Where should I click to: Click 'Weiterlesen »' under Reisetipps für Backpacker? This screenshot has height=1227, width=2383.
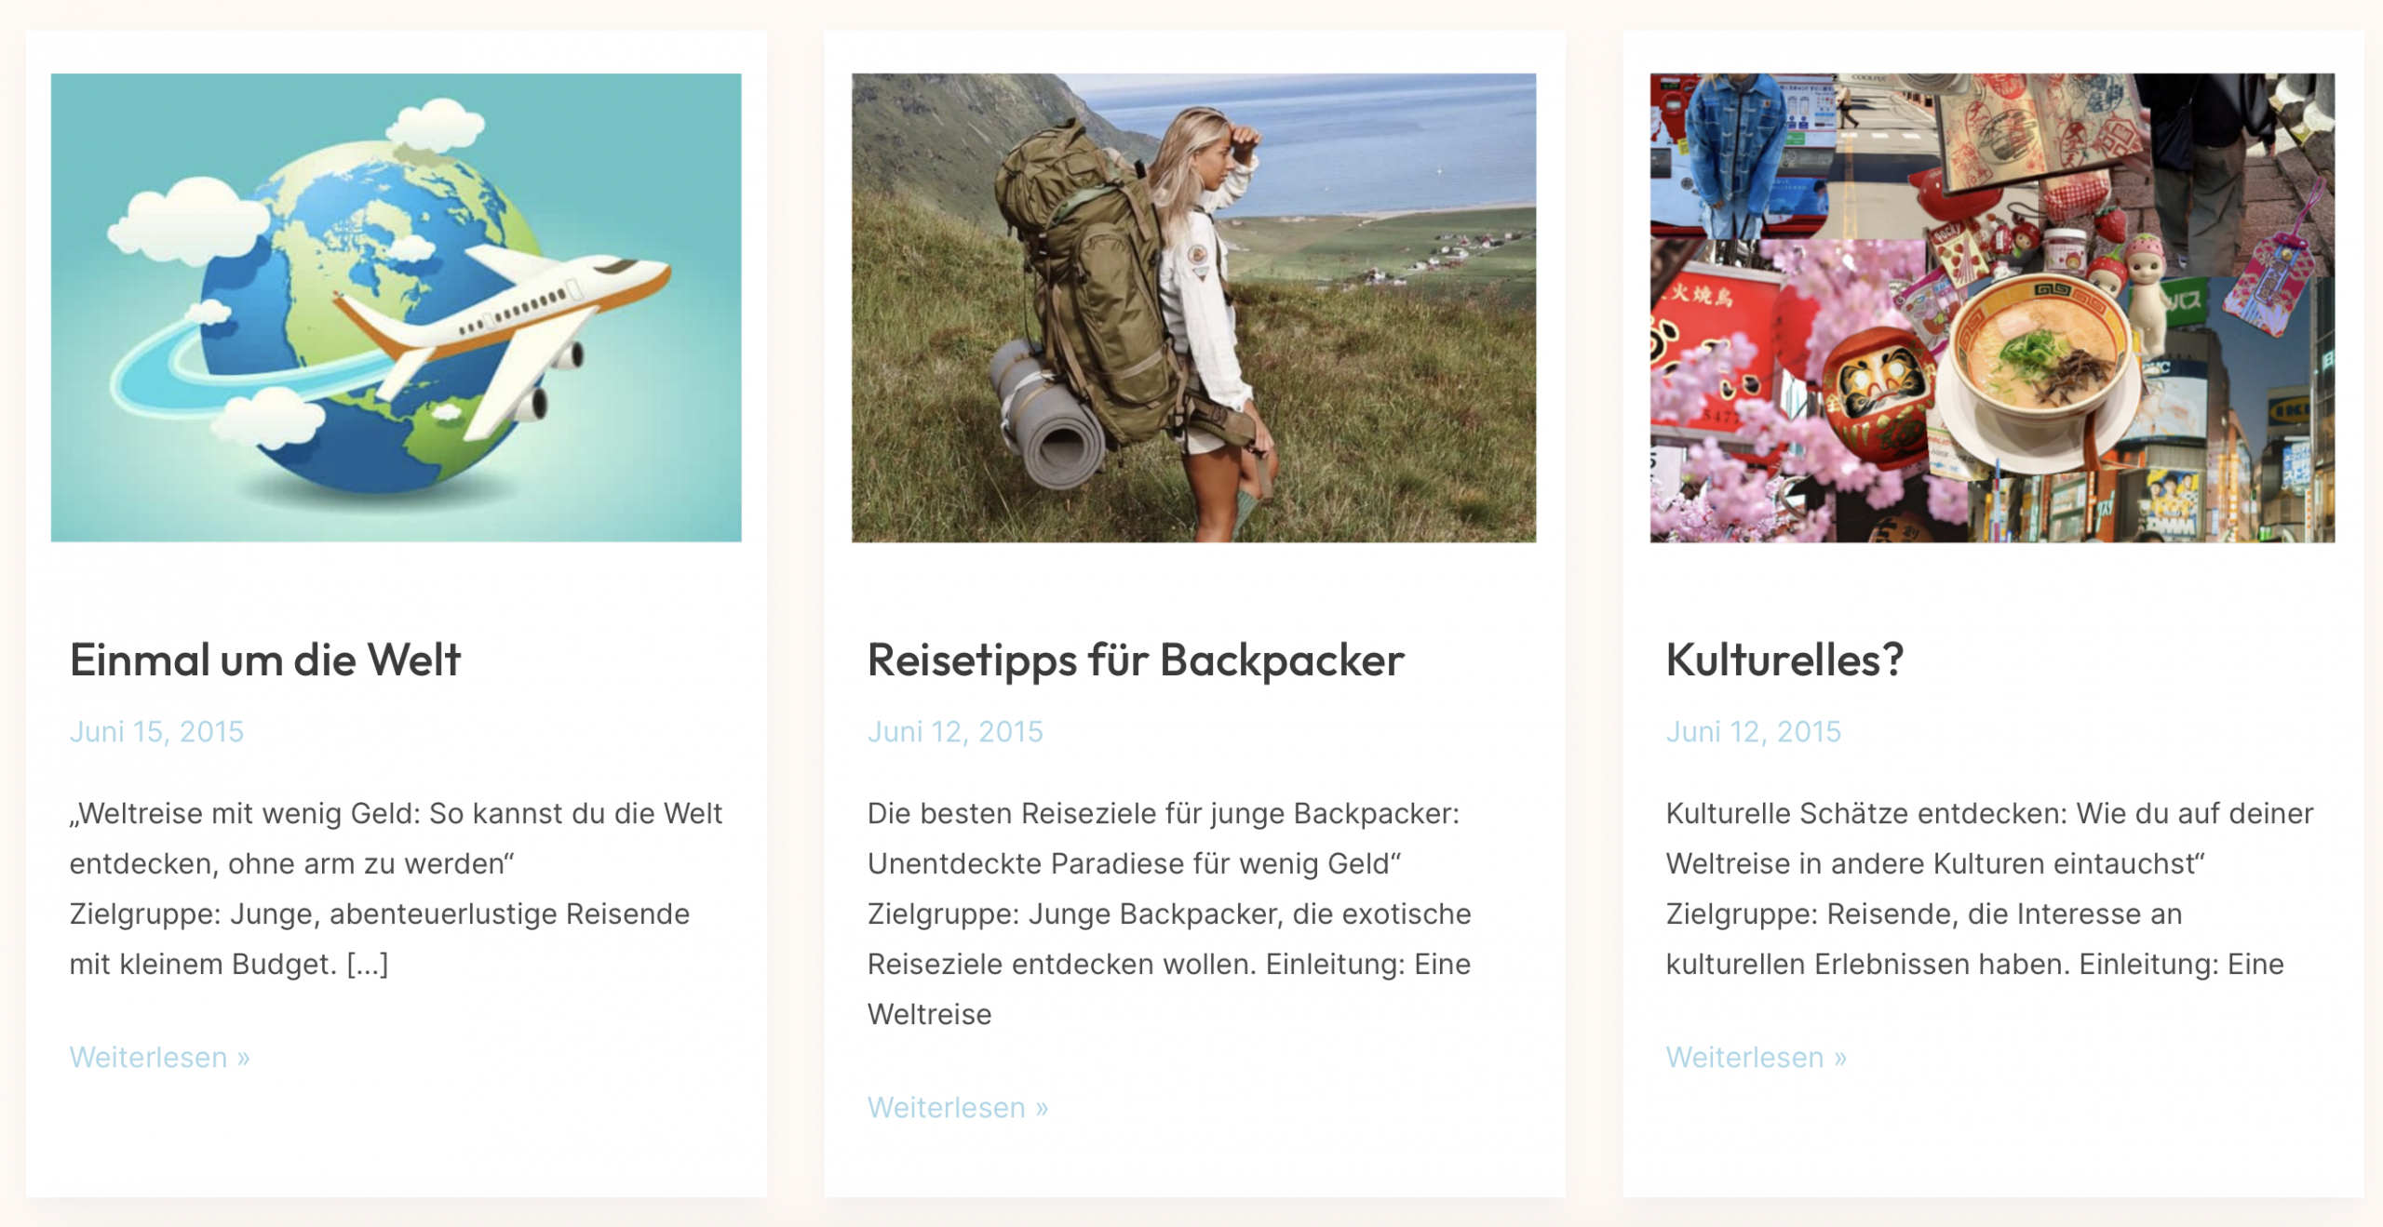tap(958, 1108)
